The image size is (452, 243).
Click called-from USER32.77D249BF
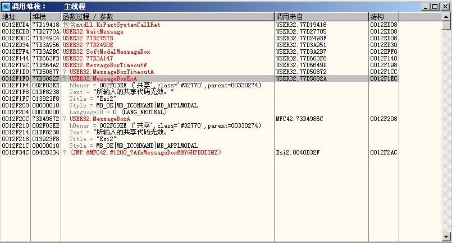(301, 38)
